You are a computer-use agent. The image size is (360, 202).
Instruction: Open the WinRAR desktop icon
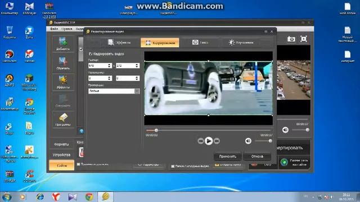click(10, 177)
